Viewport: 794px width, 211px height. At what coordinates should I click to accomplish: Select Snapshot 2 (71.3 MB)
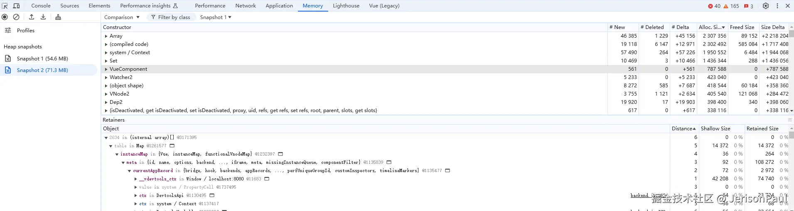[x=49, y=70]
